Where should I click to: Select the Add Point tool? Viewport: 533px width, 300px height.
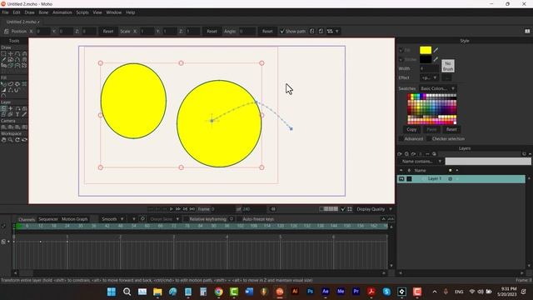point(17,53)
